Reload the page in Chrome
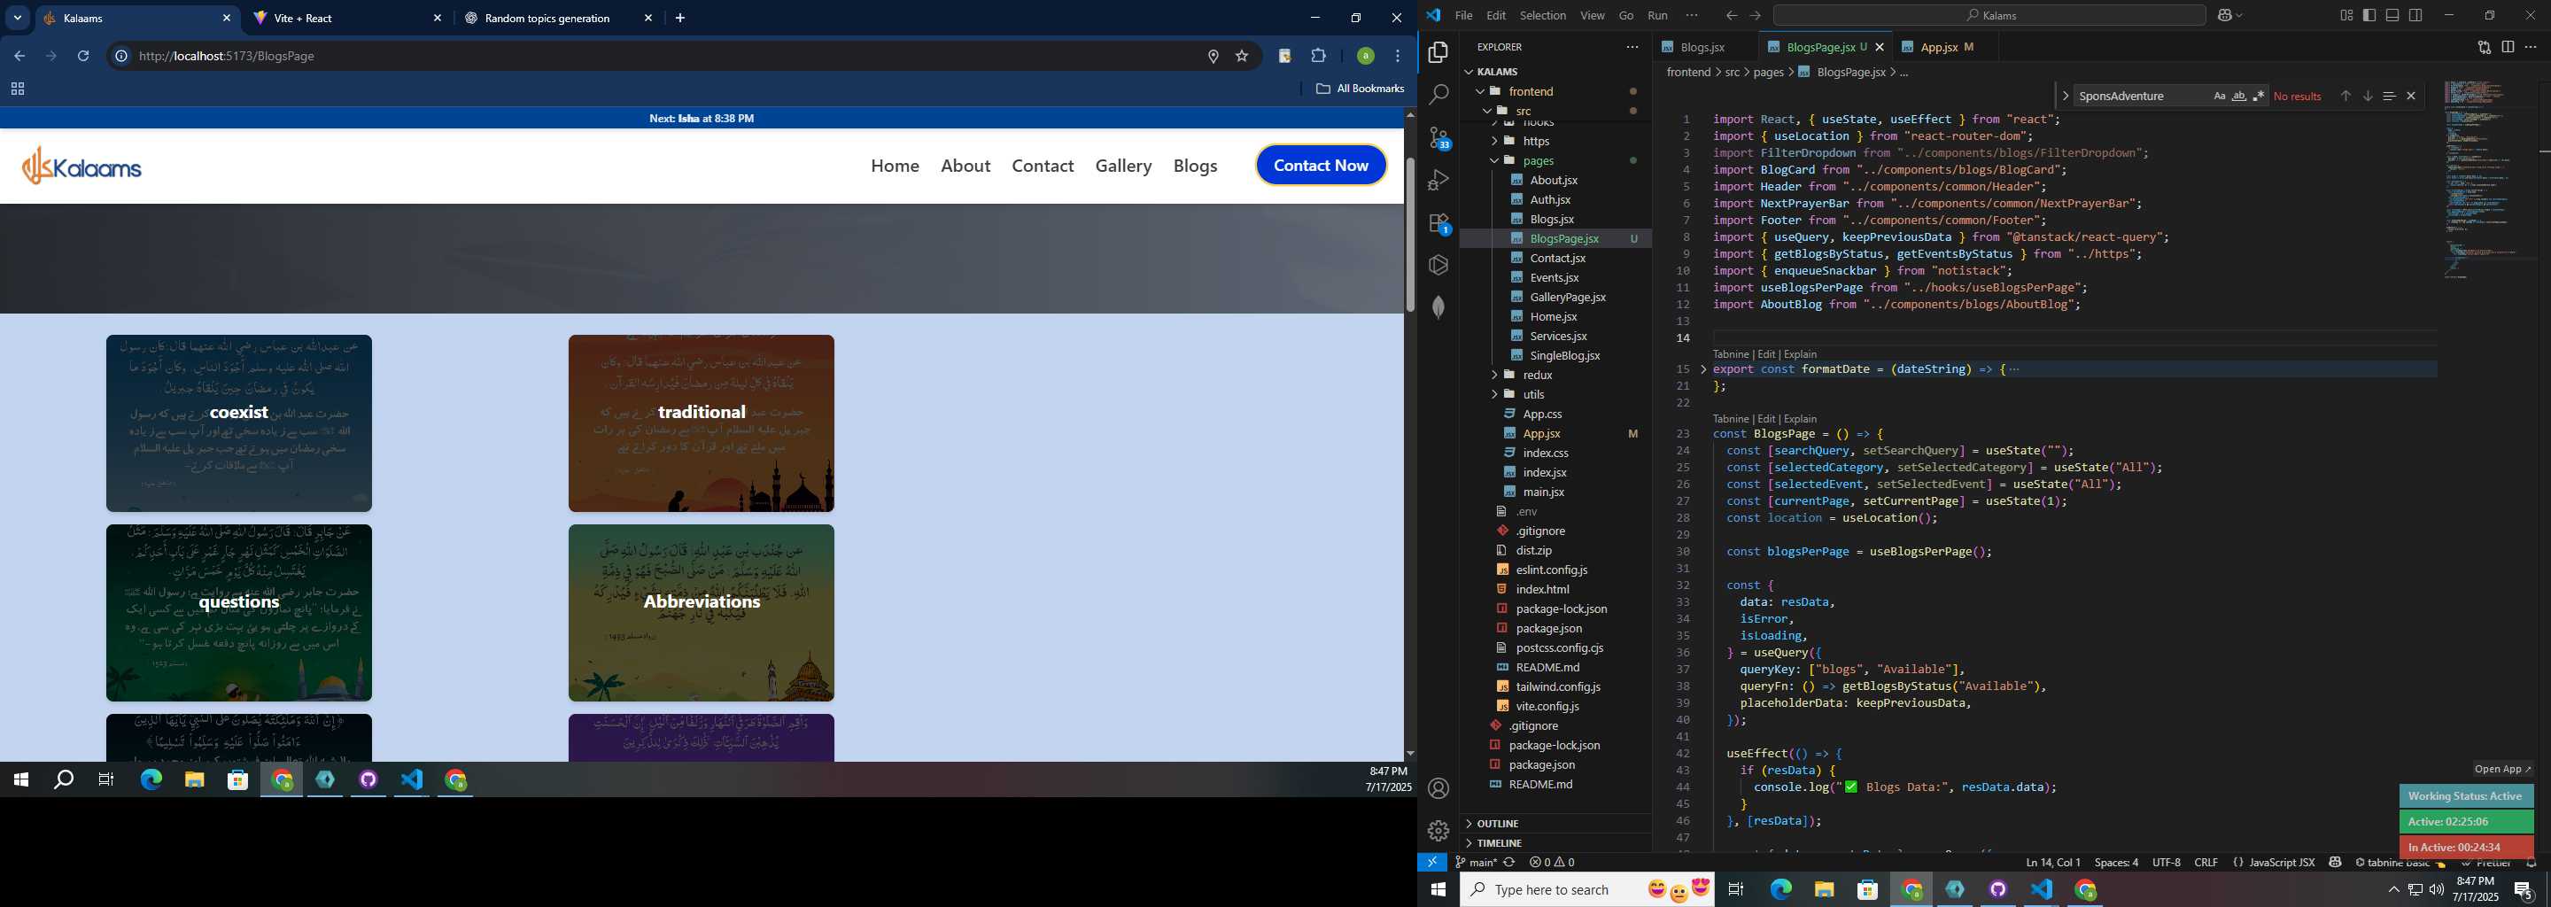The image size is (2551, 907). pos(83,56)
